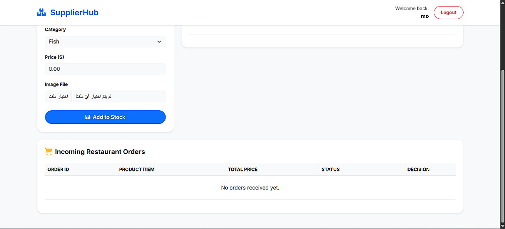Viewport: 505px width, 229px height.
Task: Click the 'No orders received yet' message
Action: point(250,188)
